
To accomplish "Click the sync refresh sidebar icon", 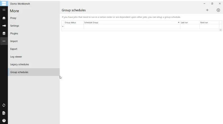I will click(x=4, y=105).
